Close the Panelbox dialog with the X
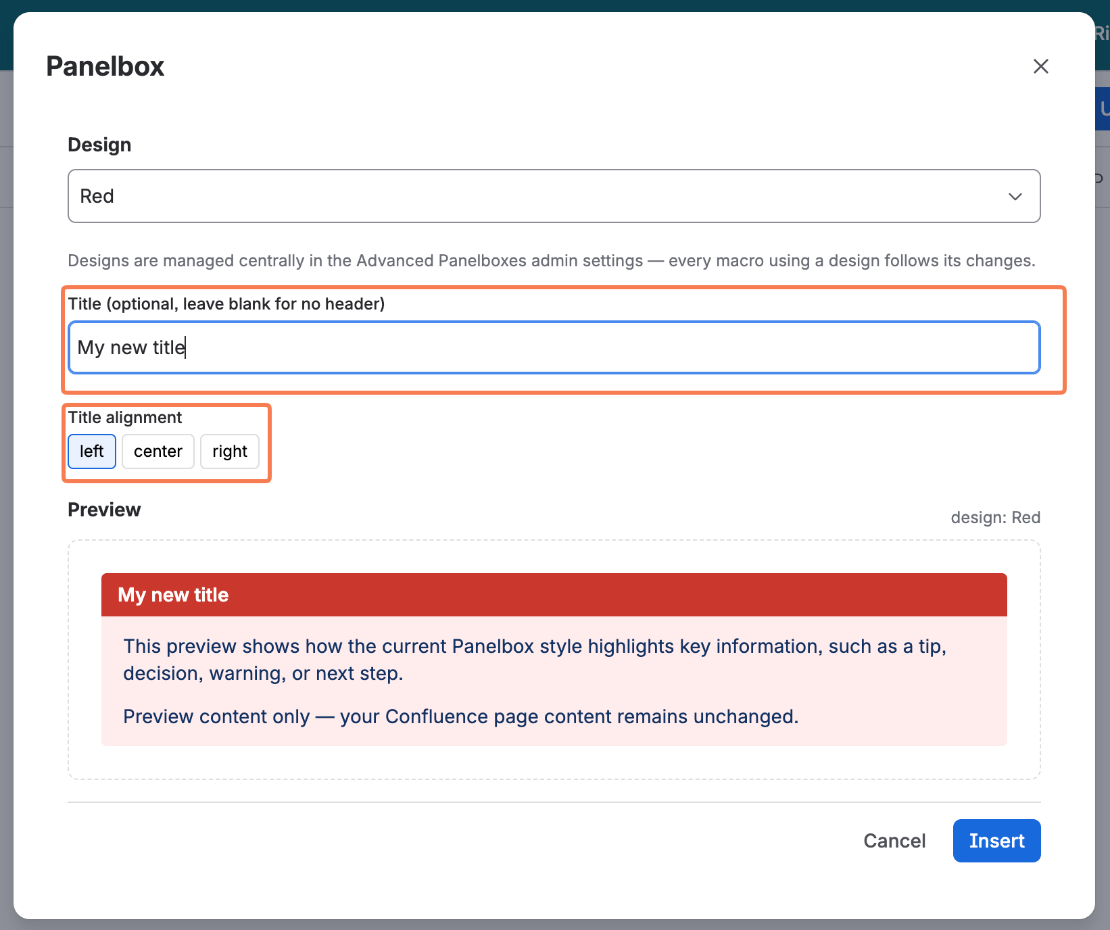The image size is (1110, 930). point(1040,66)
